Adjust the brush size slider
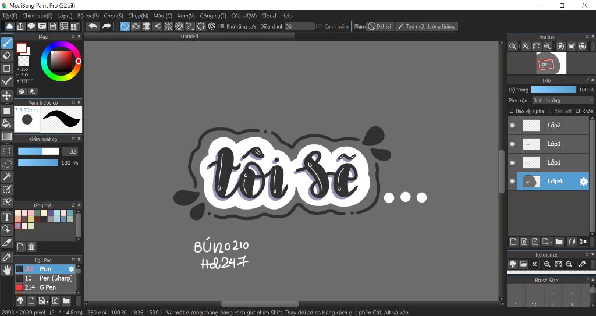596x316 pixels. 38,151
